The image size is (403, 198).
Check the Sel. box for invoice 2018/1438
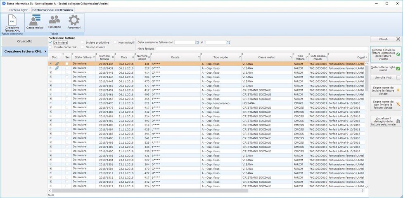(x=67, y=63)
